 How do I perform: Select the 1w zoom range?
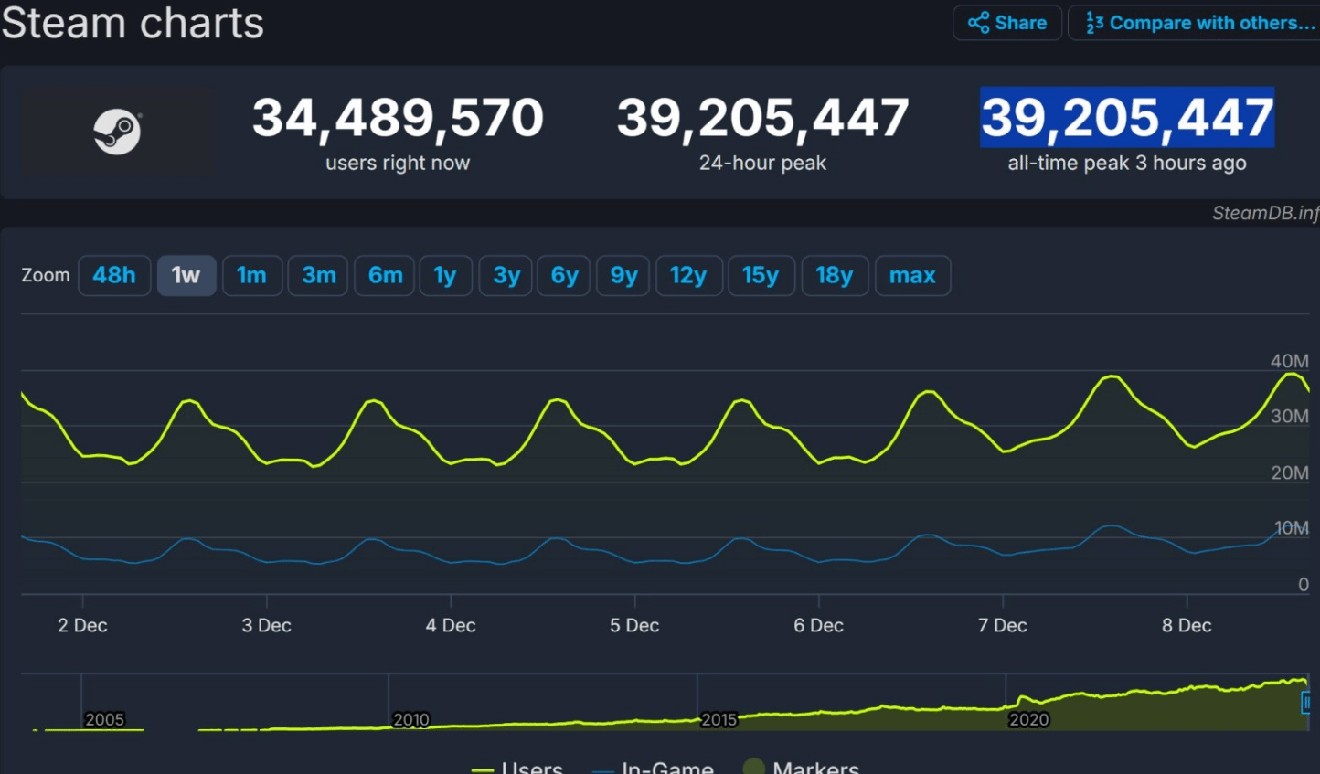coord(186,275)
